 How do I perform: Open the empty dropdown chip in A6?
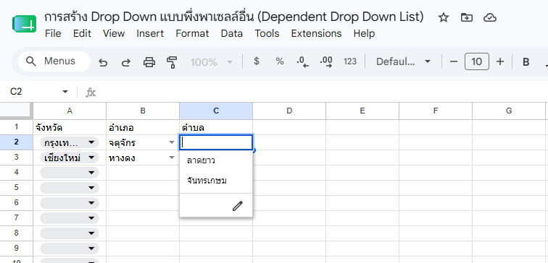tap(70, 203)
